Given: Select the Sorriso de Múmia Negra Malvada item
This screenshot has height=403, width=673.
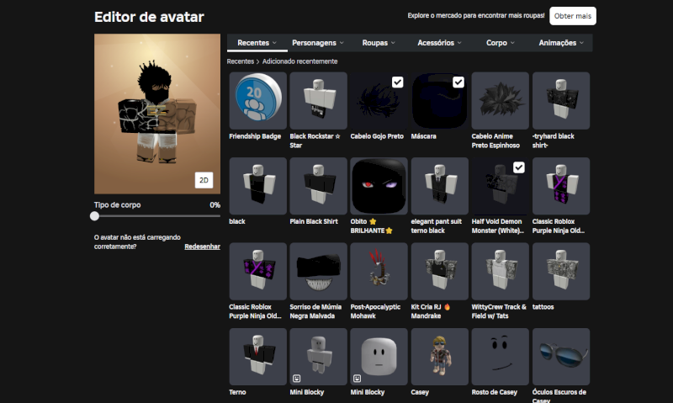Looking at the screenshot, I should 318,272.
